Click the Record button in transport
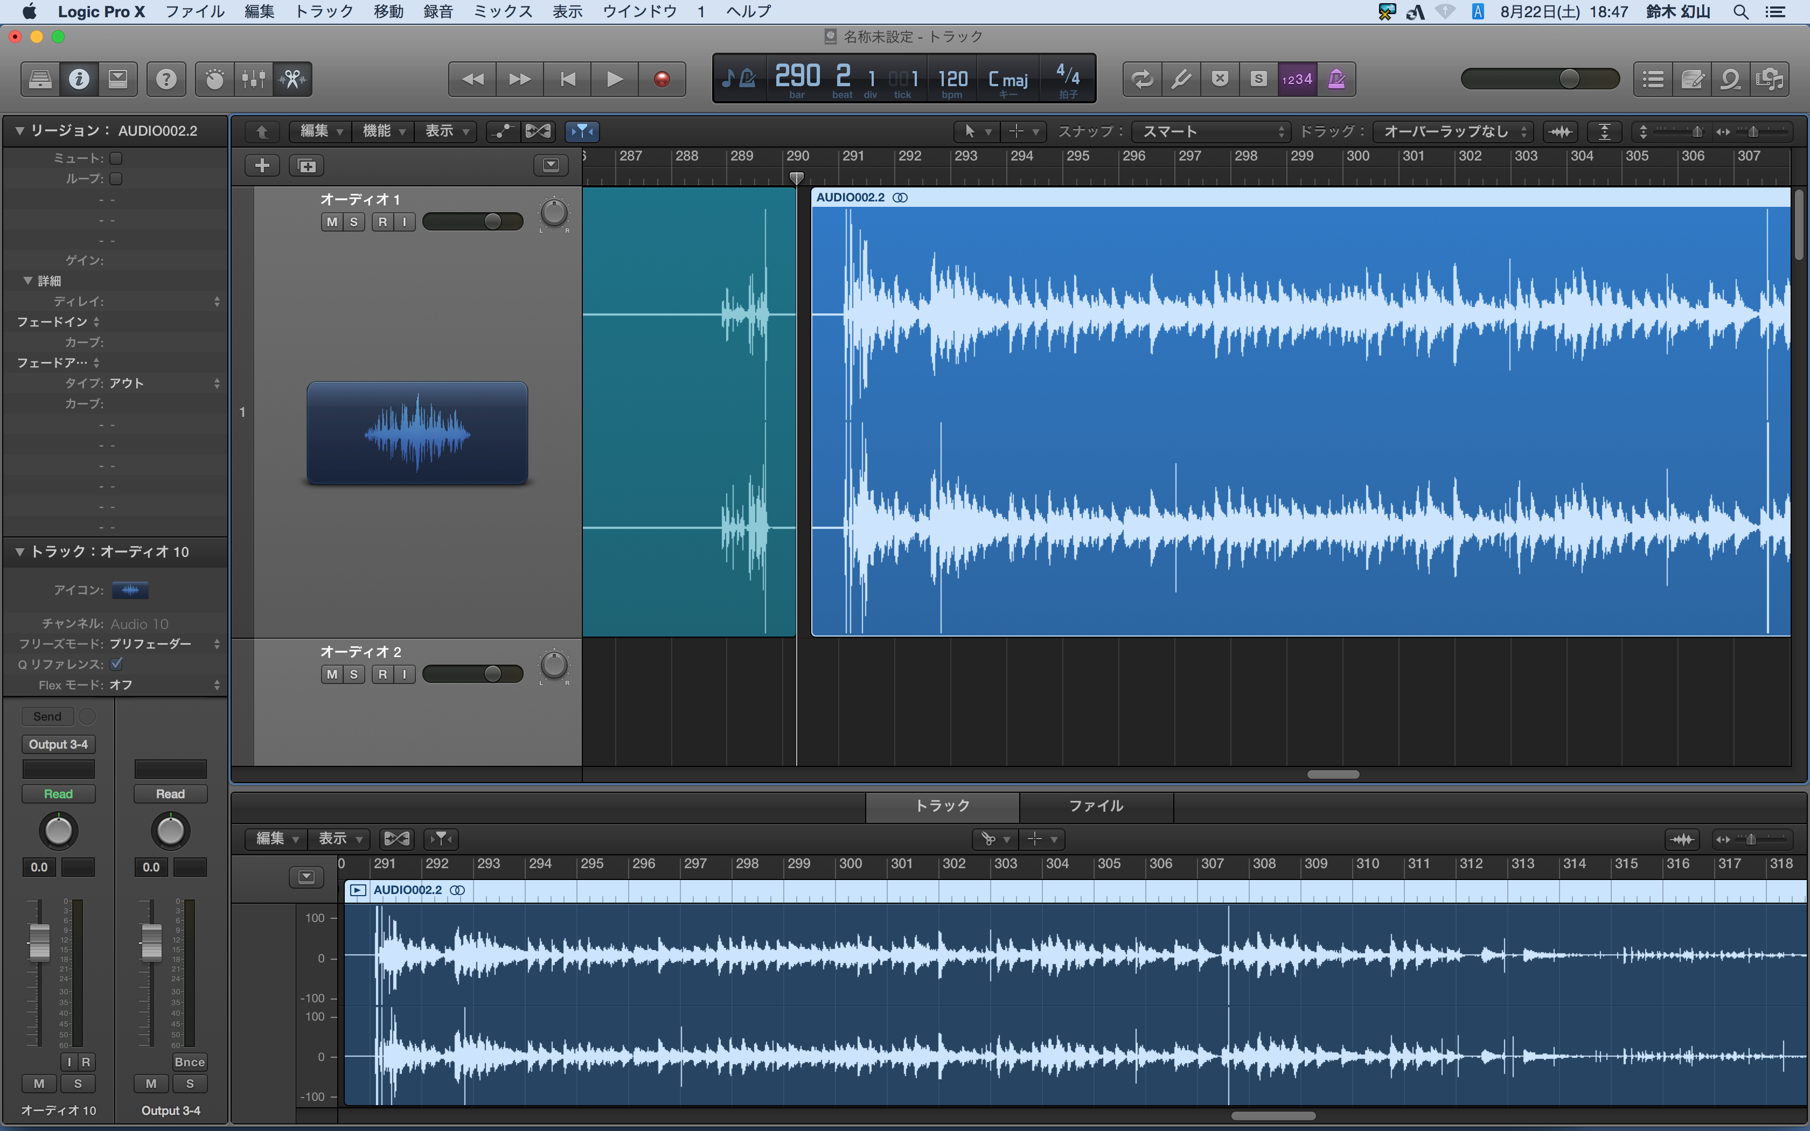This screenshot has width=1810, height=1131. point(661,79)
